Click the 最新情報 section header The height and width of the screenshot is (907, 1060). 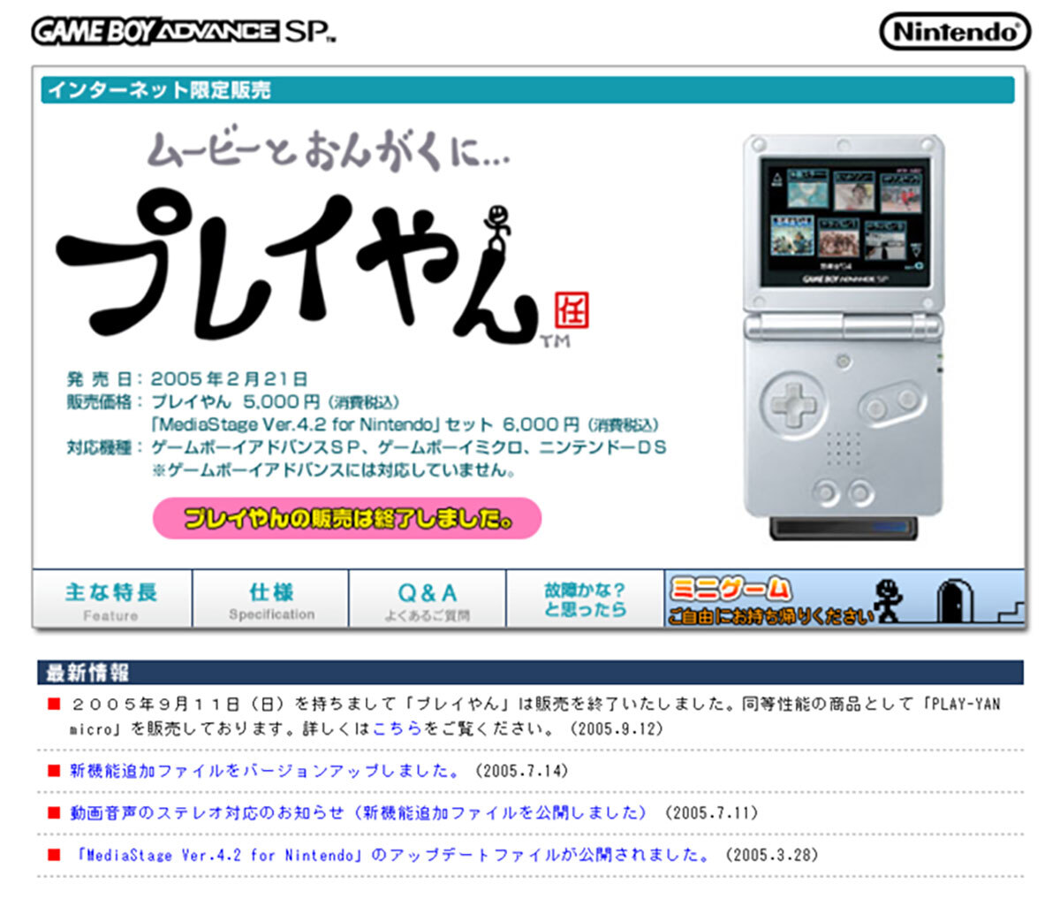pos(530,672)
